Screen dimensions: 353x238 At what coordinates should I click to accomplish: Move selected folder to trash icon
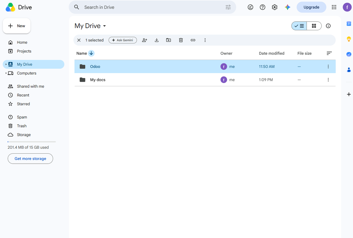pyautogui.click(x=181, y=40)
